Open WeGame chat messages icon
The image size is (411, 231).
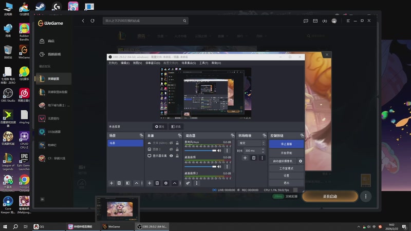306,21
